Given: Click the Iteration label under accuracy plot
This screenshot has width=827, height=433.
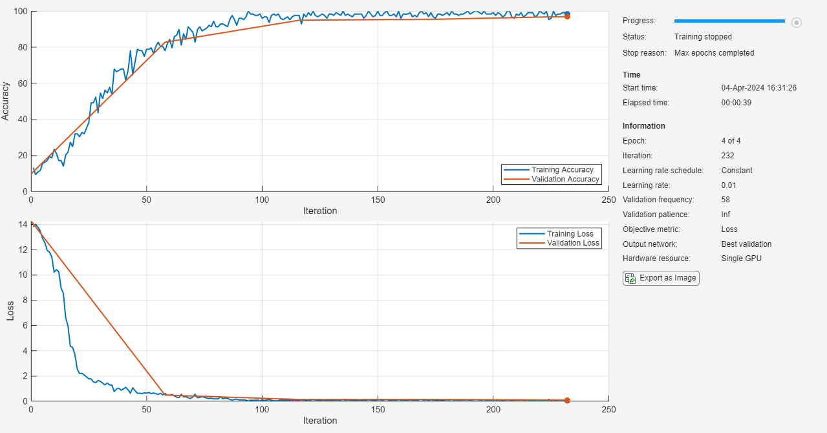Looking at the screenshot, I should coord(320,211).
